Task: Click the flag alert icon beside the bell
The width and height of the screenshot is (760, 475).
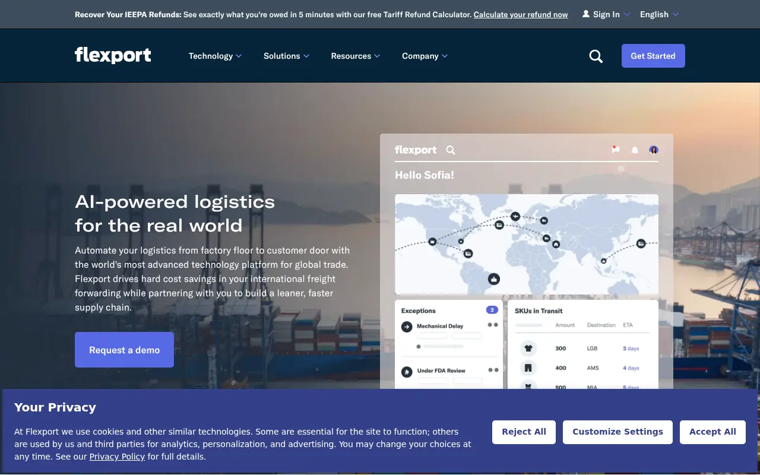Action: (615, 150)
